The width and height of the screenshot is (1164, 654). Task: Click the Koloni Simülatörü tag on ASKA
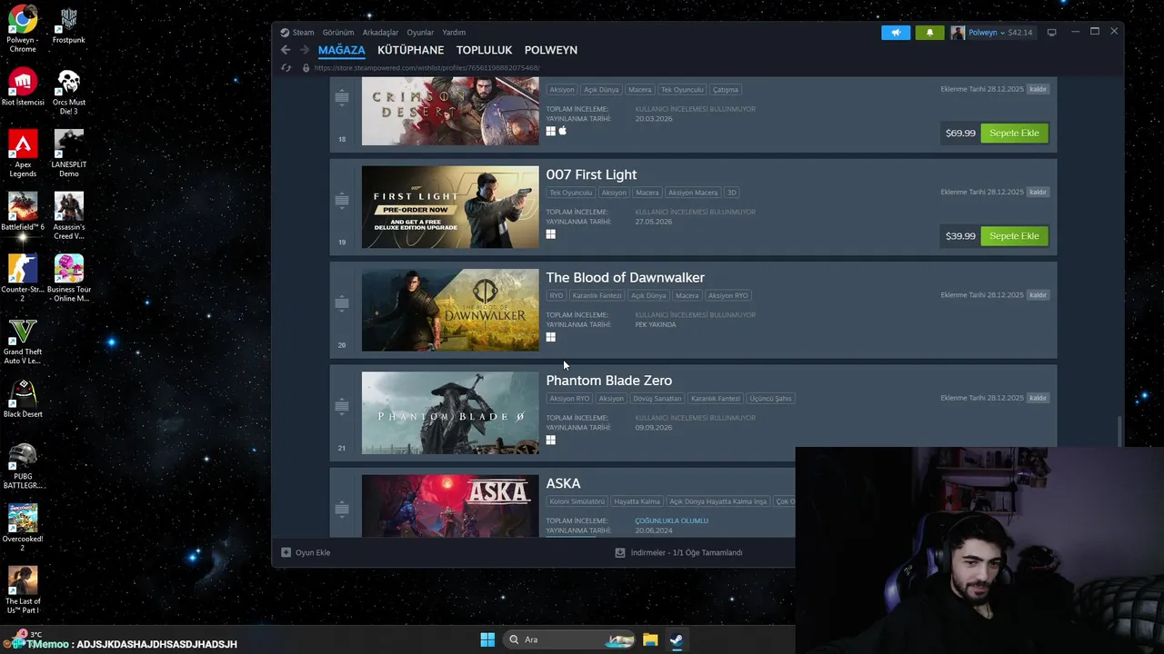pyautogui.click(x=577, y=501)
